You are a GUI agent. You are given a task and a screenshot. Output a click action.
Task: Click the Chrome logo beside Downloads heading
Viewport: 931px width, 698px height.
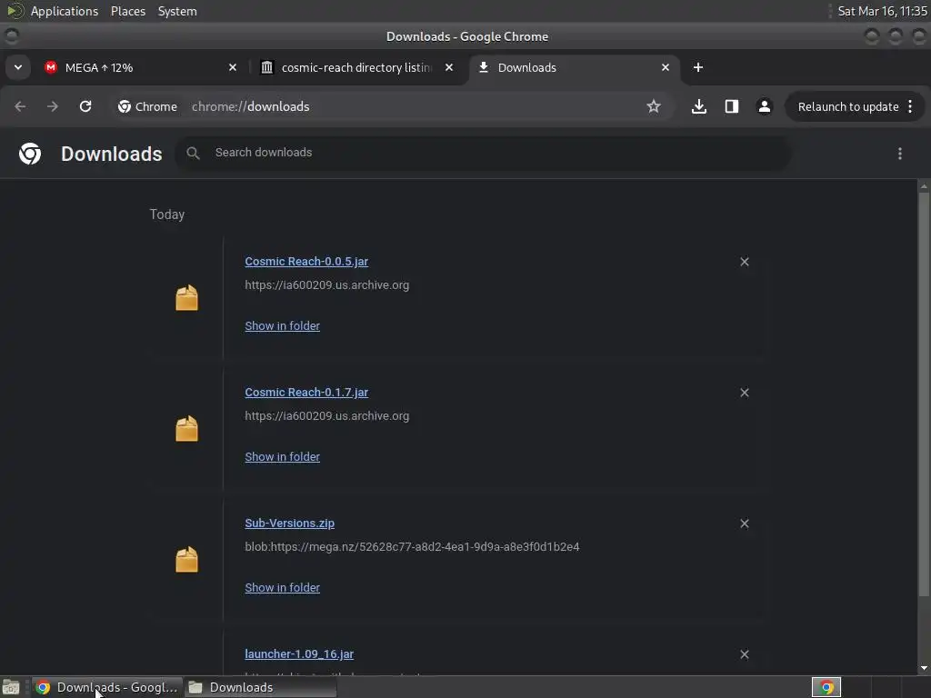pos(30,154)
